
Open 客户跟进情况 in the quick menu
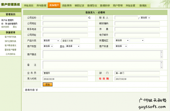point(10,45)
